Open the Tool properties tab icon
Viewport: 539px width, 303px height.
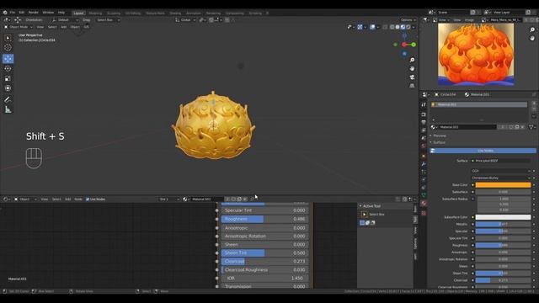tap(424, 104)
